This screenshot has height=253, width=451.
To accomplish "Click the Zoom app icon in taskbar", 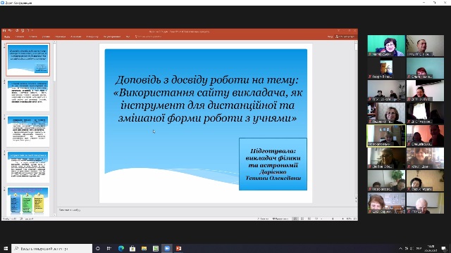I will (167, 248).
